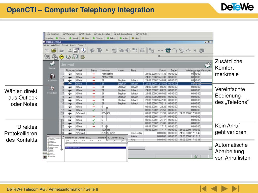The height and width of the screenshot is (193, 258).
Task: Dial the Maria Cron speed-dial button
Action: click(69, 34)
